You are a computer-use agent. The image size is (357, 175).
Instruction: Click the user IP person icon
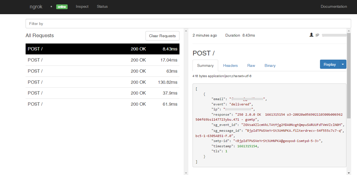[x=311, y=35]
